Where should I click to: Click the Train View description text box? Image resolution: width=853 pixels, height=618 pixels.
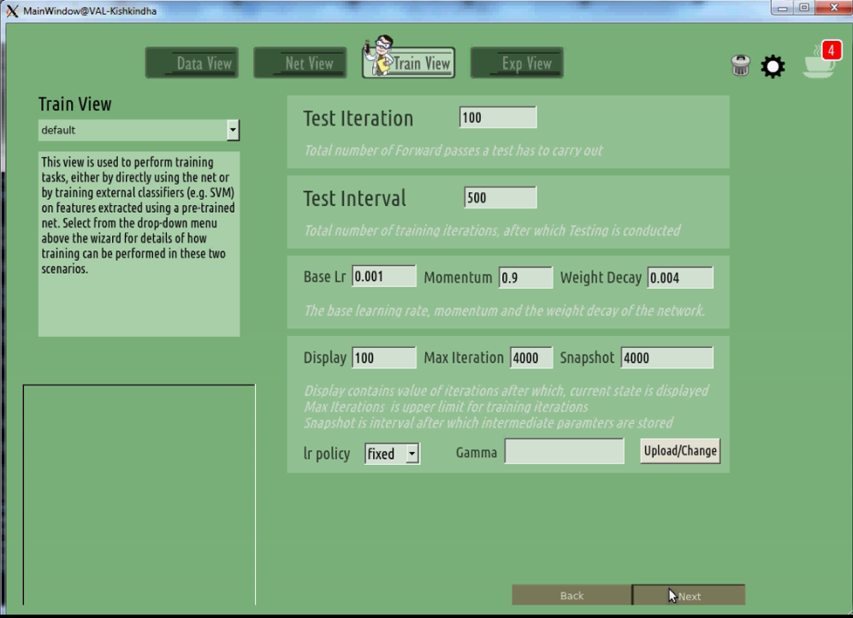[x=139, y=244]
